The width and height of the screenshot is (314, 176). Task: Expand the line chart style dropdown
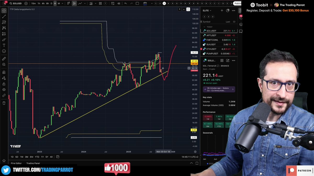[x=85, y=3]
